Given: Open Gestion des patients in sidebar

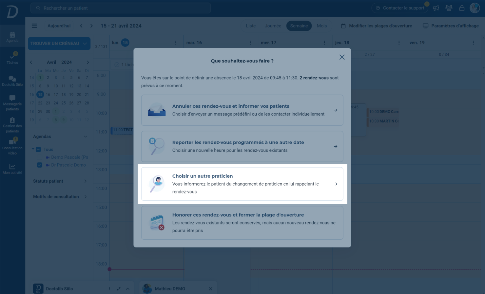Looking at the screenshot, I should [x=12, y=125].
